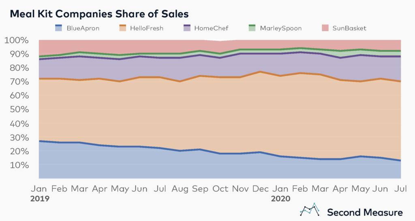The height and width of the screenshot is (221, 415).
Task: Click the 2020 year marker
Action: coord(280,198)
